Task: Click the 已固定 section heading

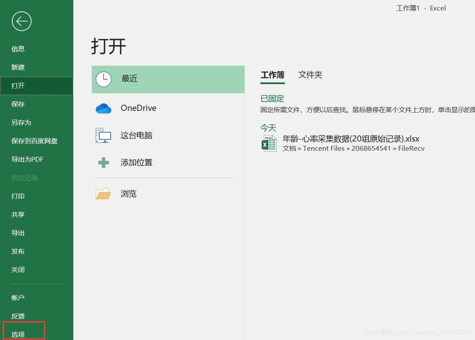Action: point(272,99)
